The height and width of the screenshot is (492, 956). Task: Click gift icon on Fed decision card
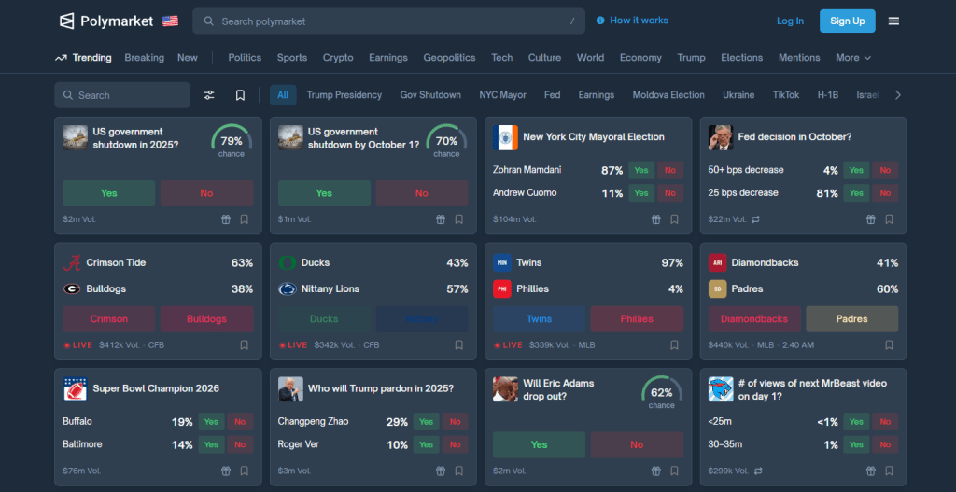pyautogui.click(x=871, y=219)
